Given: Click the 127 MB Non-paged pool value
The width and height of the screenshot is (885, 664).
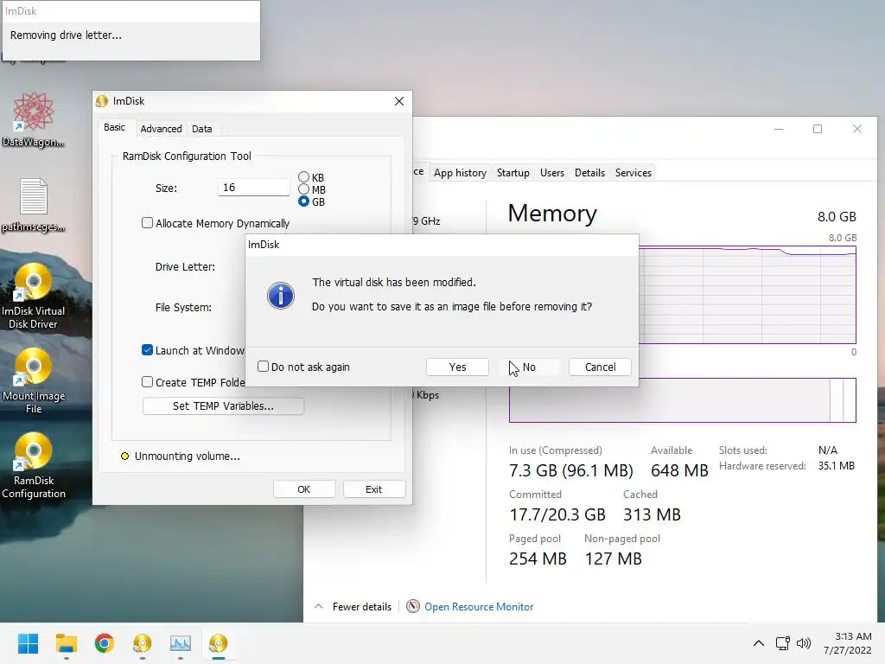Looking at the screenshot, I should (613, 559).
